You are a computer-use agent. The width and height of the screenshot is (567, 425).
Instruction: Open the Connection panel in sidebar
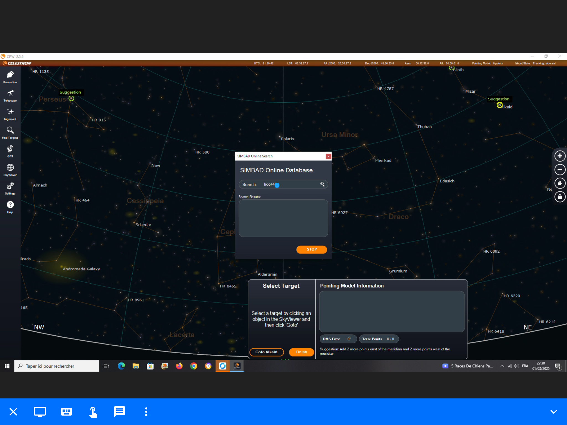[10, 77]
